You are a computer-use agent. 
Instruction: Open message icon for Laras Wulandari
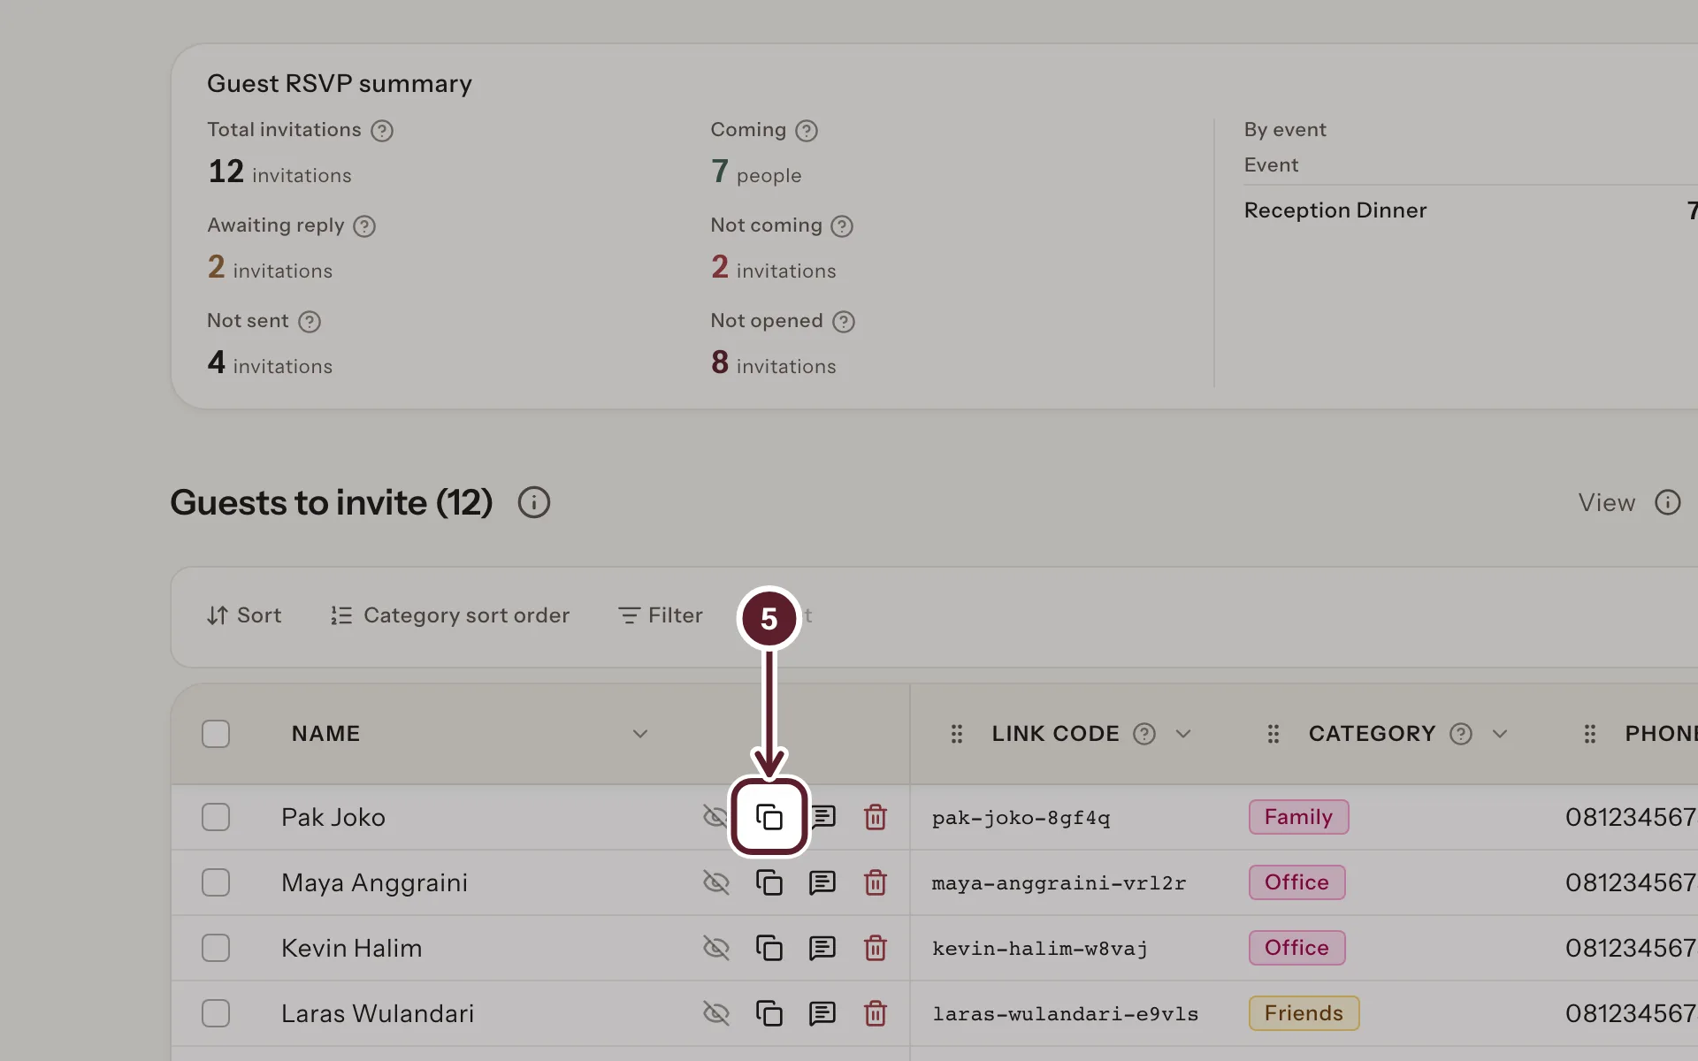[822, 1013]
